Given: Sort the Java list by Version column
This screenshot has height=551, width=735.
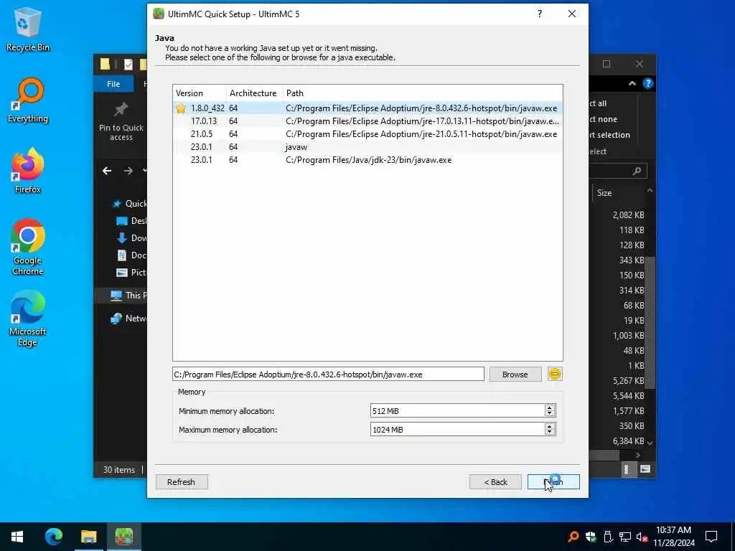Looking at the screenshot, I should coord(200,93).
